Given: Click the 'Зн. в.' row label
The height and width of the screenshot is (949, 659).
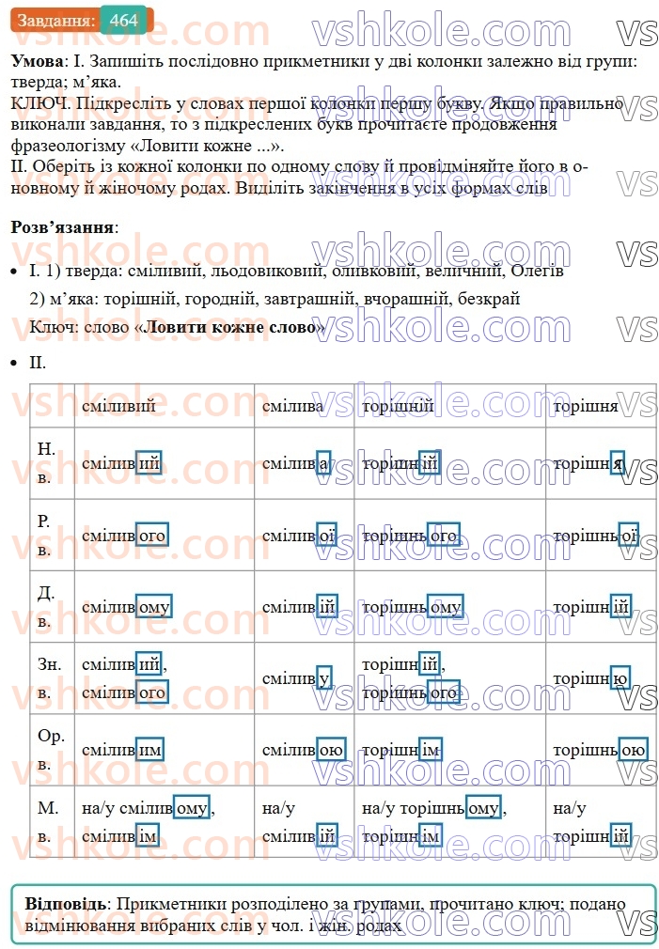Looking at the screenshot, I should [49, 677].
